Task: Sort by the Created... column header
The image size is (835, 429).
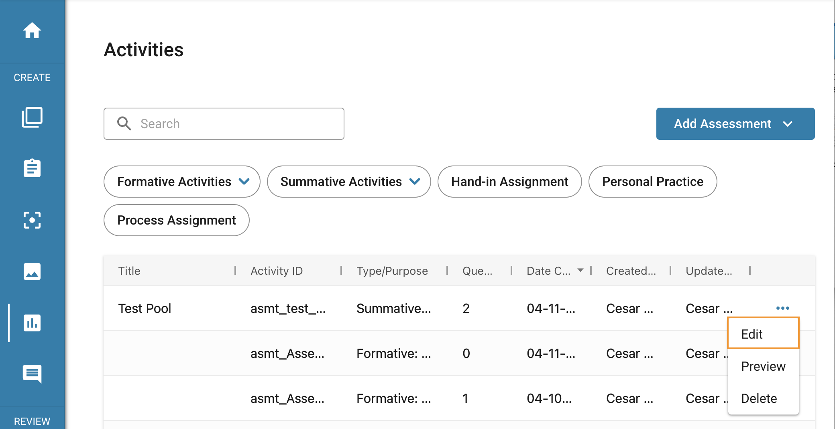Action: coord(631,271)
